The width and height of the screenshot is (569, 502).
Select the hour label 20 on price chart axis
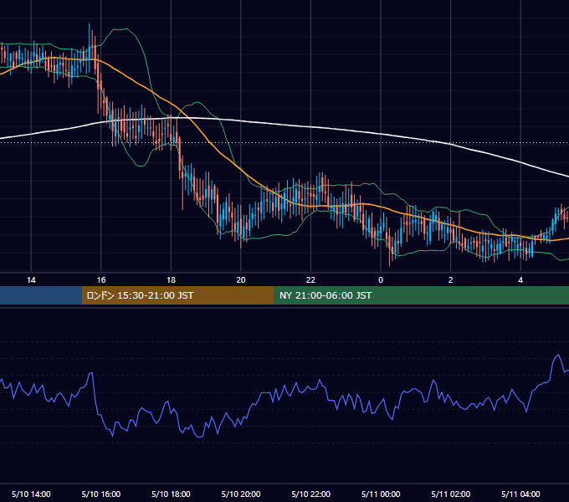click(x=241, y=280)
